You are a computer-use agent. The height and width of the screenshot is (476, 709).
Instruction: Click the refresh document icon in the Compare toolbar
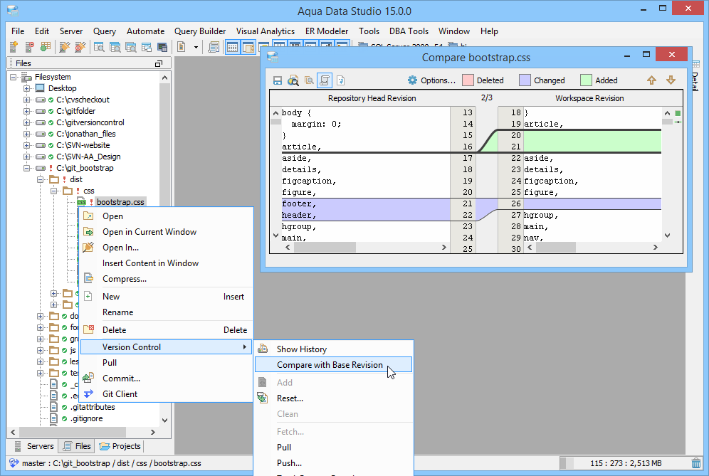tap(340, 80)
